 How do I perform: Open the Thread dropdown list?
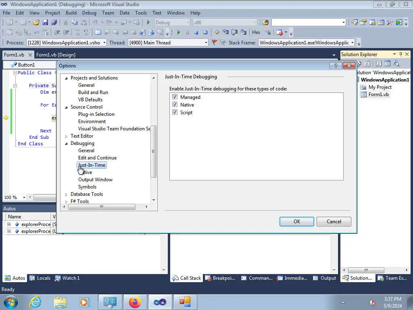click(x=206, y=42)
